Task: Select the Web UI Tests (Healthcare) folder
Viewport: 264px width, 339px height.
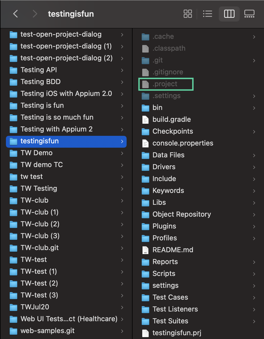Action: [69, 319]
